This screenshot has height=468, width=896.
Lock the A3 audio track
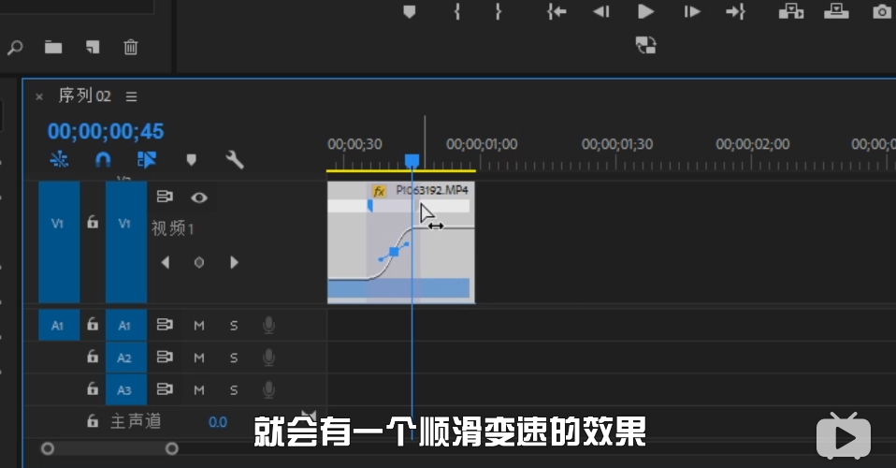93,388
